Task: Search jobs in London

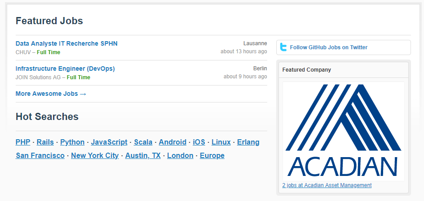Action: [x=180, y=156]
